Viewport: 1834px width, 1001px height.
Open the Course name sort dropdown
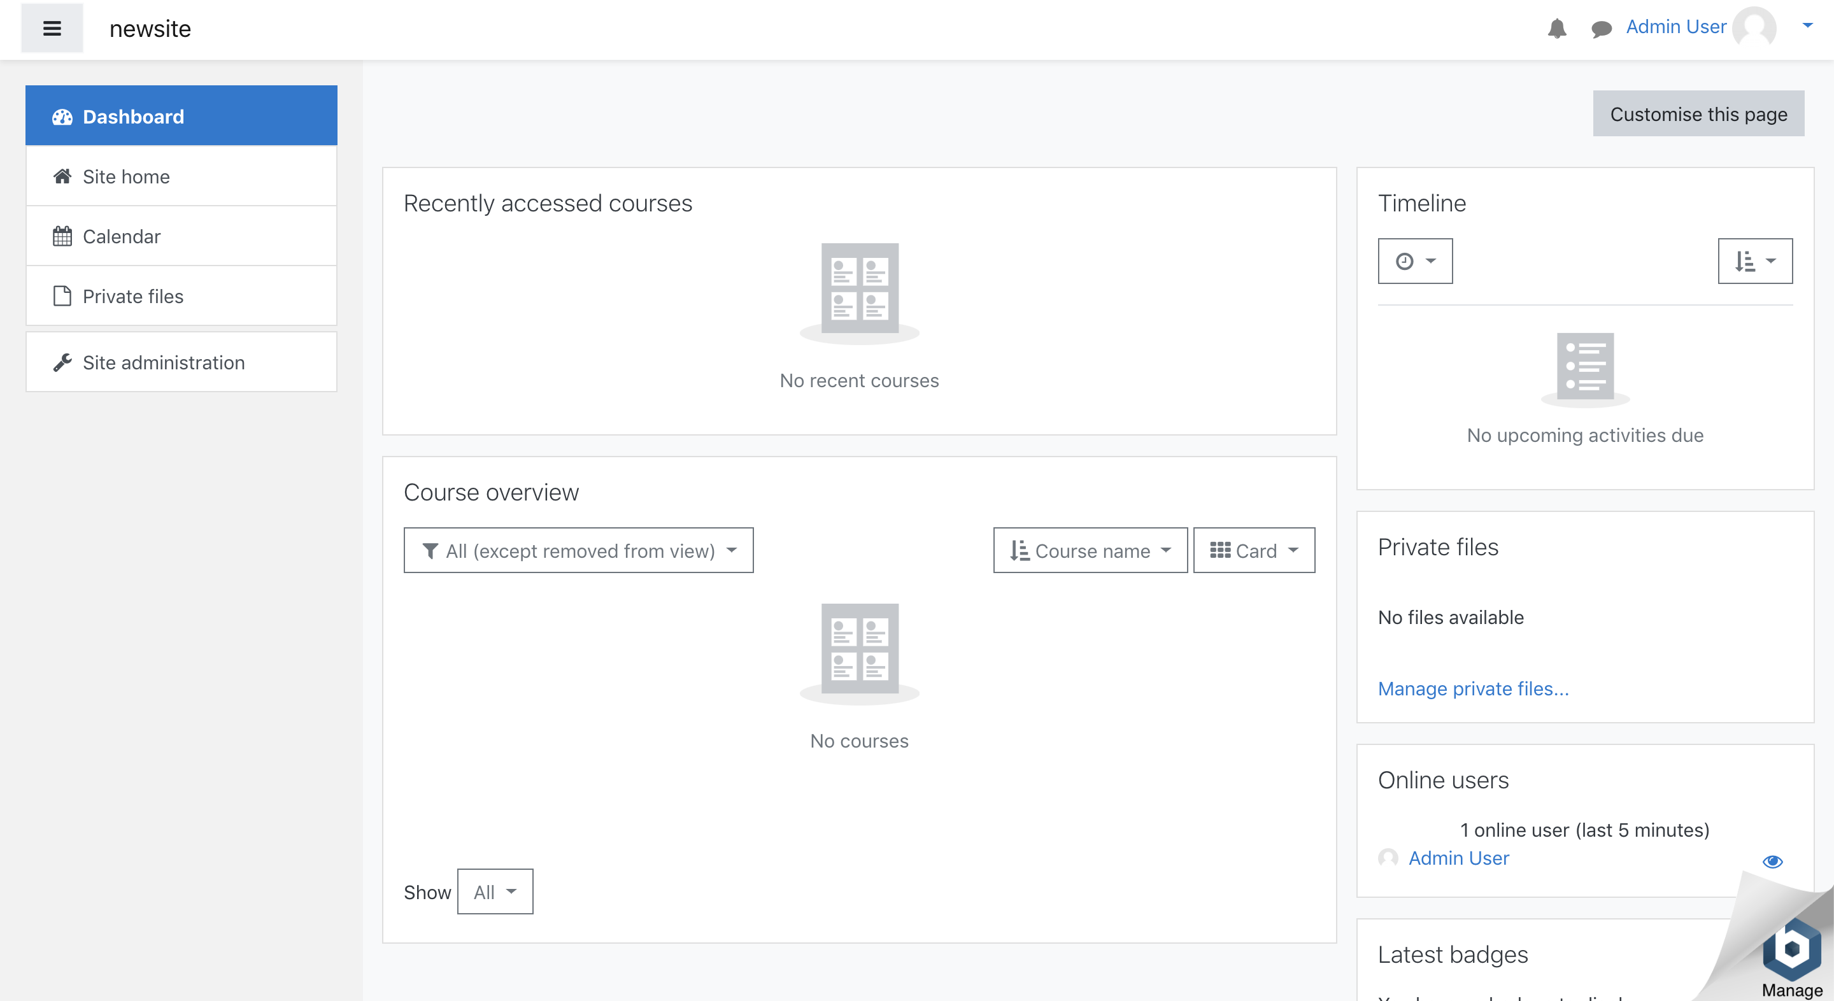tap(1090, 550)
